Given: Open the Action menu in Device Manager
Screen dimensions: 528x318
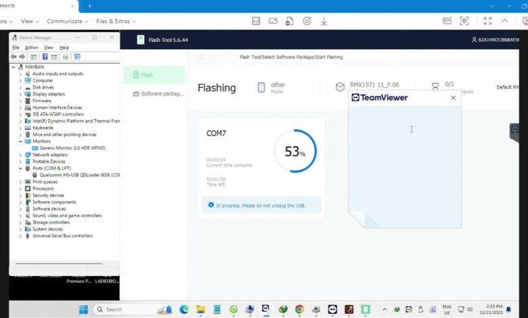Looking at the screenshot, I should tap(31, 48).
